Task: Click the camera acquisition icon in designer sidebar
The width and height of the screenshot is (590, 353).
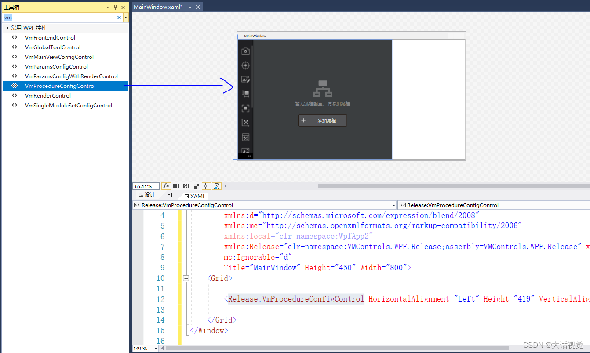Action: (246, 51)
